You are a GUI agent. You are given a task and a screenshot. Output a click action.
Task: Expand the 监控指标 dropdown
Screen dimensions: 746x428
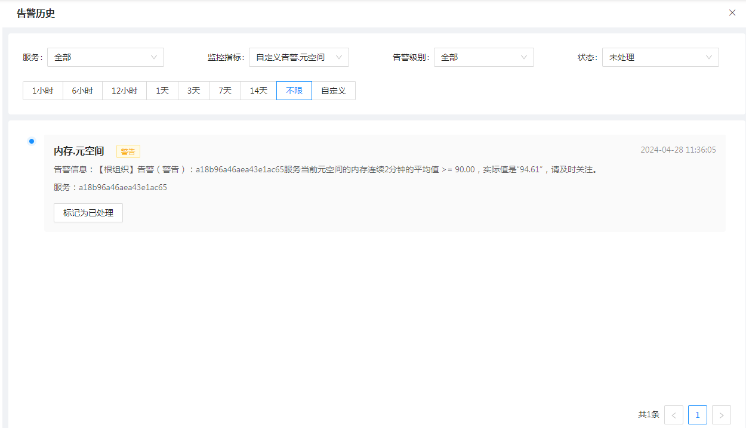pos(298,57)
